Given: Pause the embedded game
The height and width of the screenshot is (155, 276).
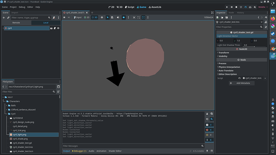Looking at the screenshot, I should pyautogui.click(x=64, y=18).
